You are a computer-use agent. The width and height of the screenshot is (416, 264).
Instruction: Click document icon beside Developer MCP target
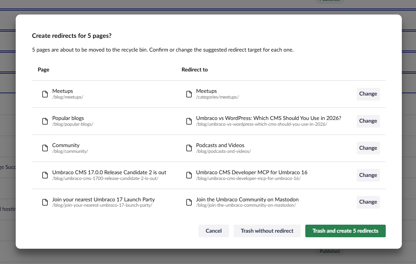[189, 175]
